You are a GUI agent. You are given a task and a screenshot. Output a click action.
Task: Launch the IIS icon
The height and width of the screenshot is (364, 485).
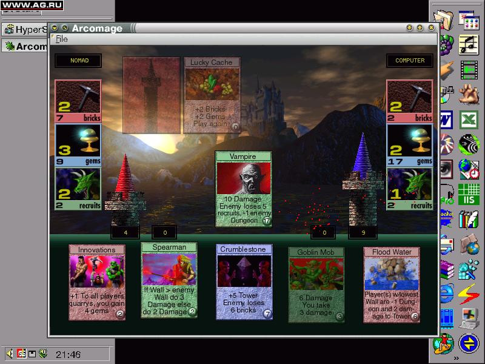[x=469, y=194]
